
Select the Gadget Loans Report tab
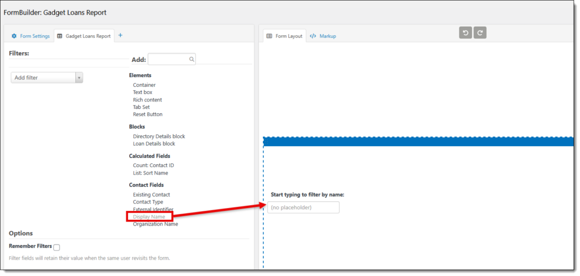pos(84,36)
